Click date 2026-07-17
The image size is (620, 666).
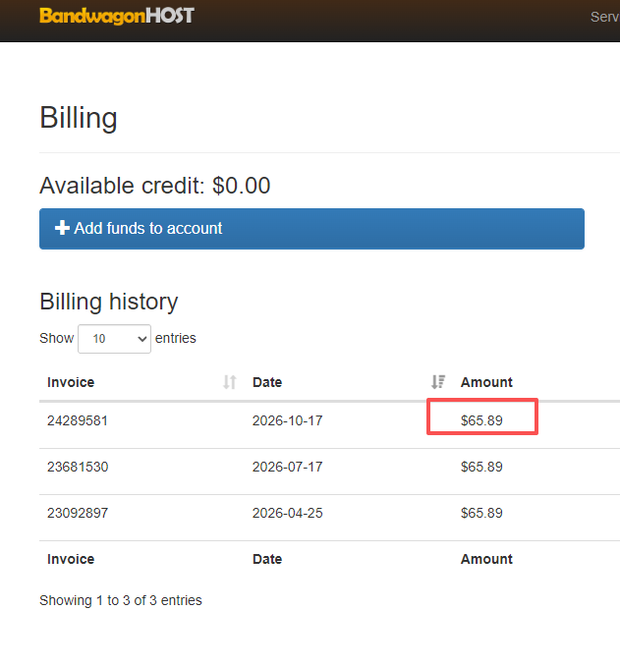click(x=288, y=467)
